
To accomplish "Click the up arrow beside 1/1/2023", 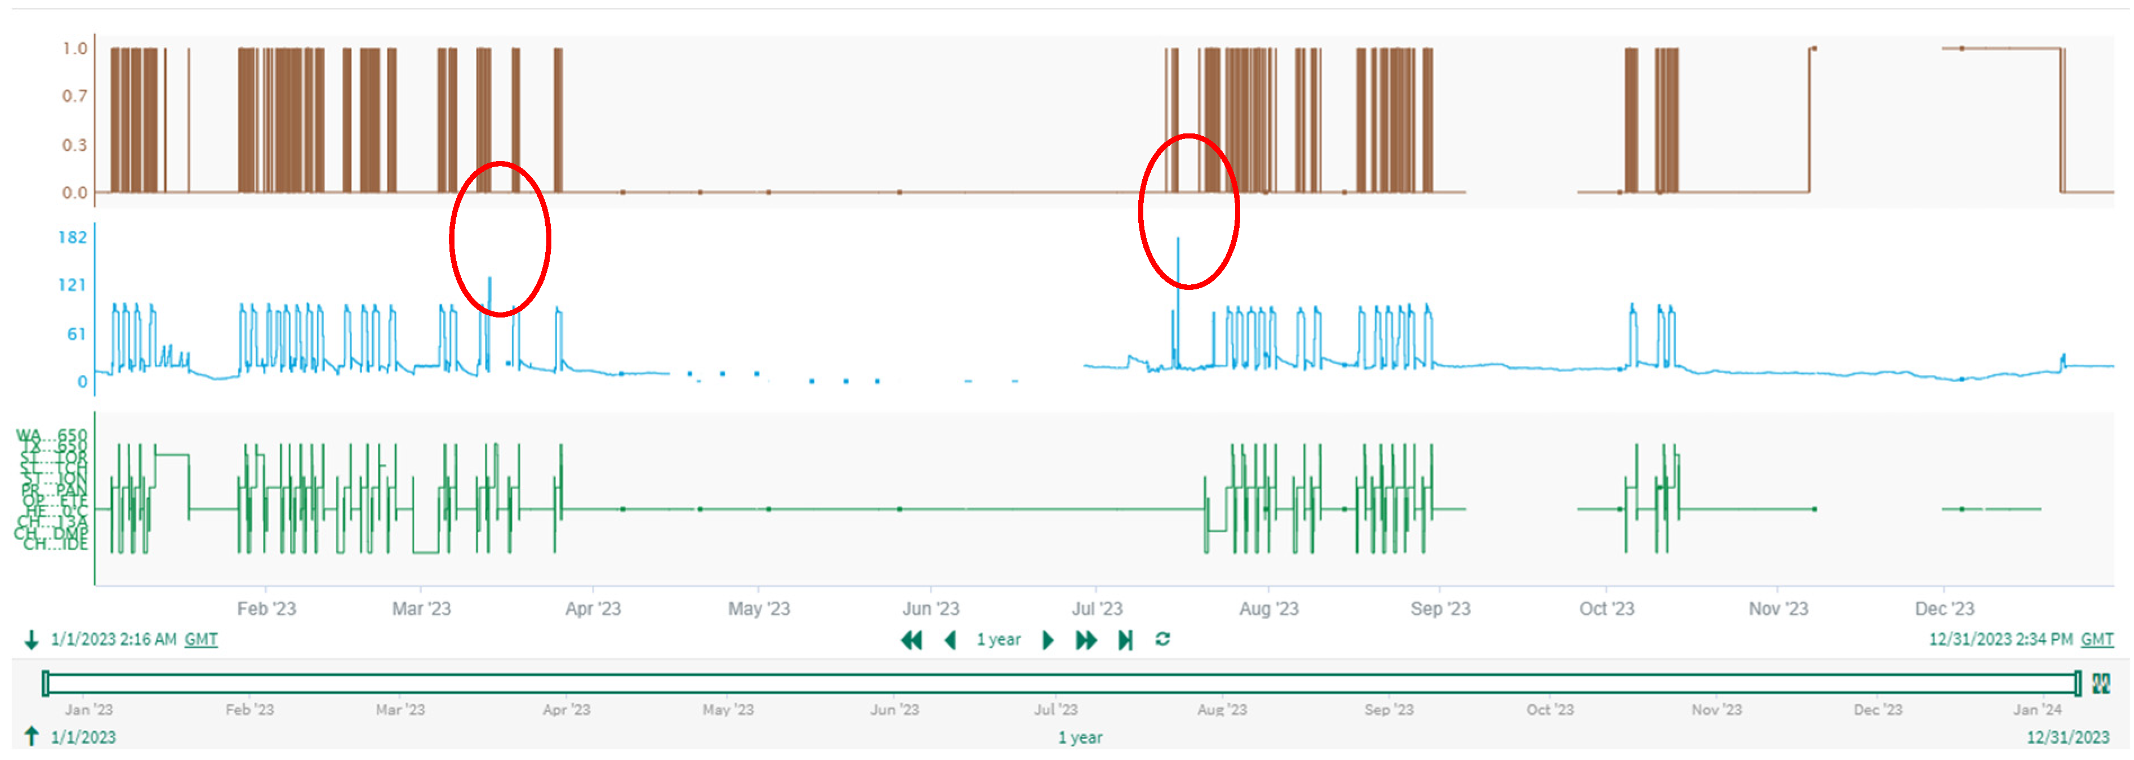I will pos(32,736).
